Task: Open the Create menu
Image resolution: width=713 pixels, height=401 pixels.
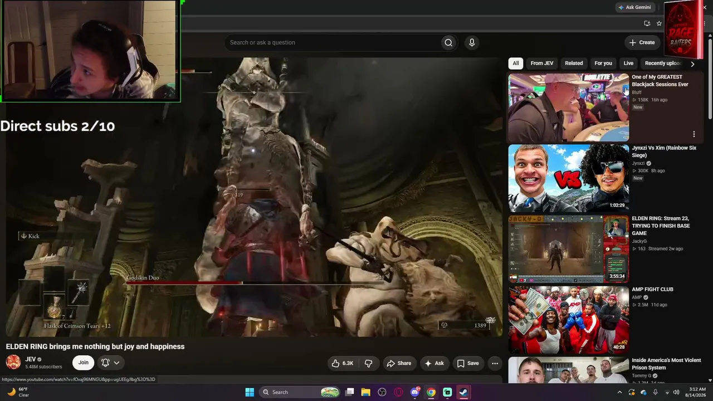Action: 642,42
